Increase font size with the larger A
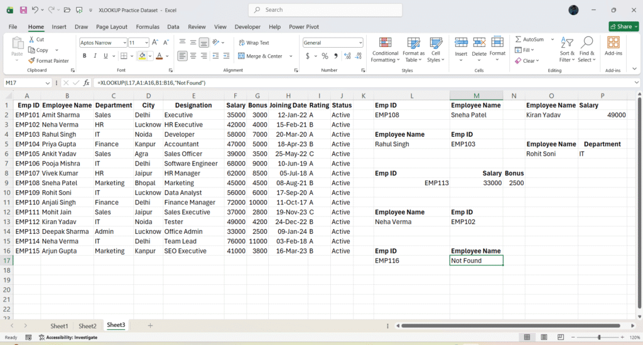 click(x=155, y=42)
